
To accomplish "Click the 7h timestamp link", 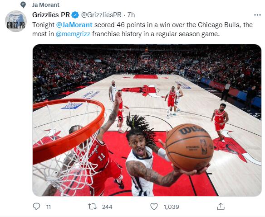I will pos(131,15).
